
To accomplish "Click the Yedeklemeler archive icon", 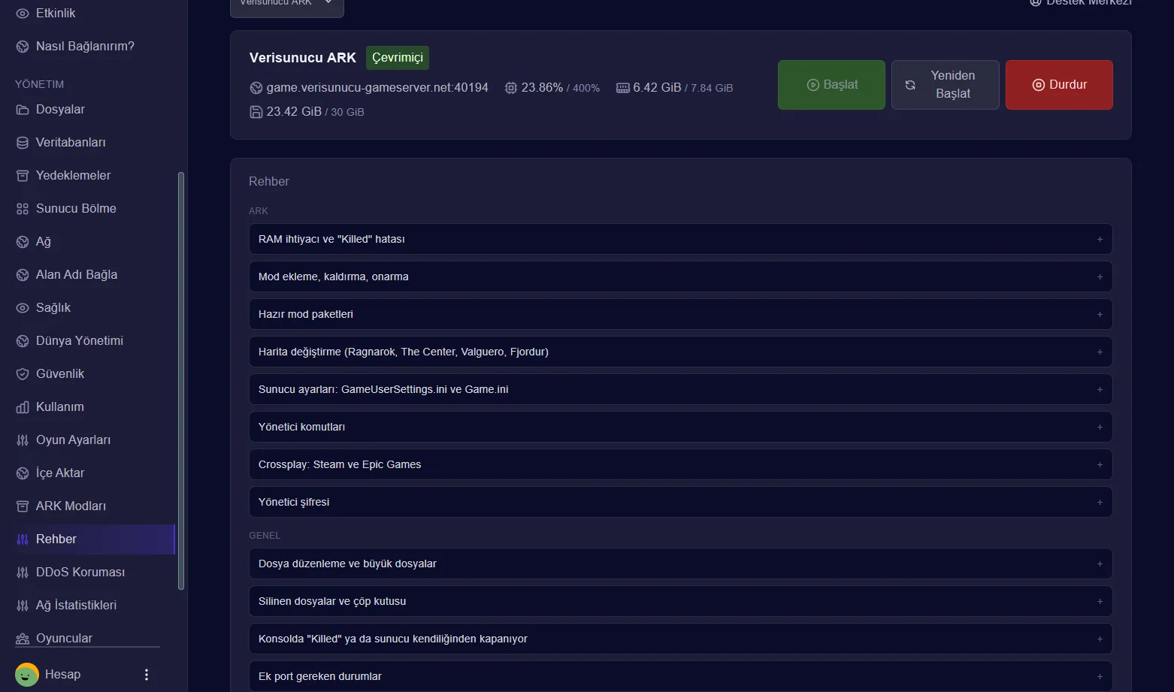I will point(23,176).
